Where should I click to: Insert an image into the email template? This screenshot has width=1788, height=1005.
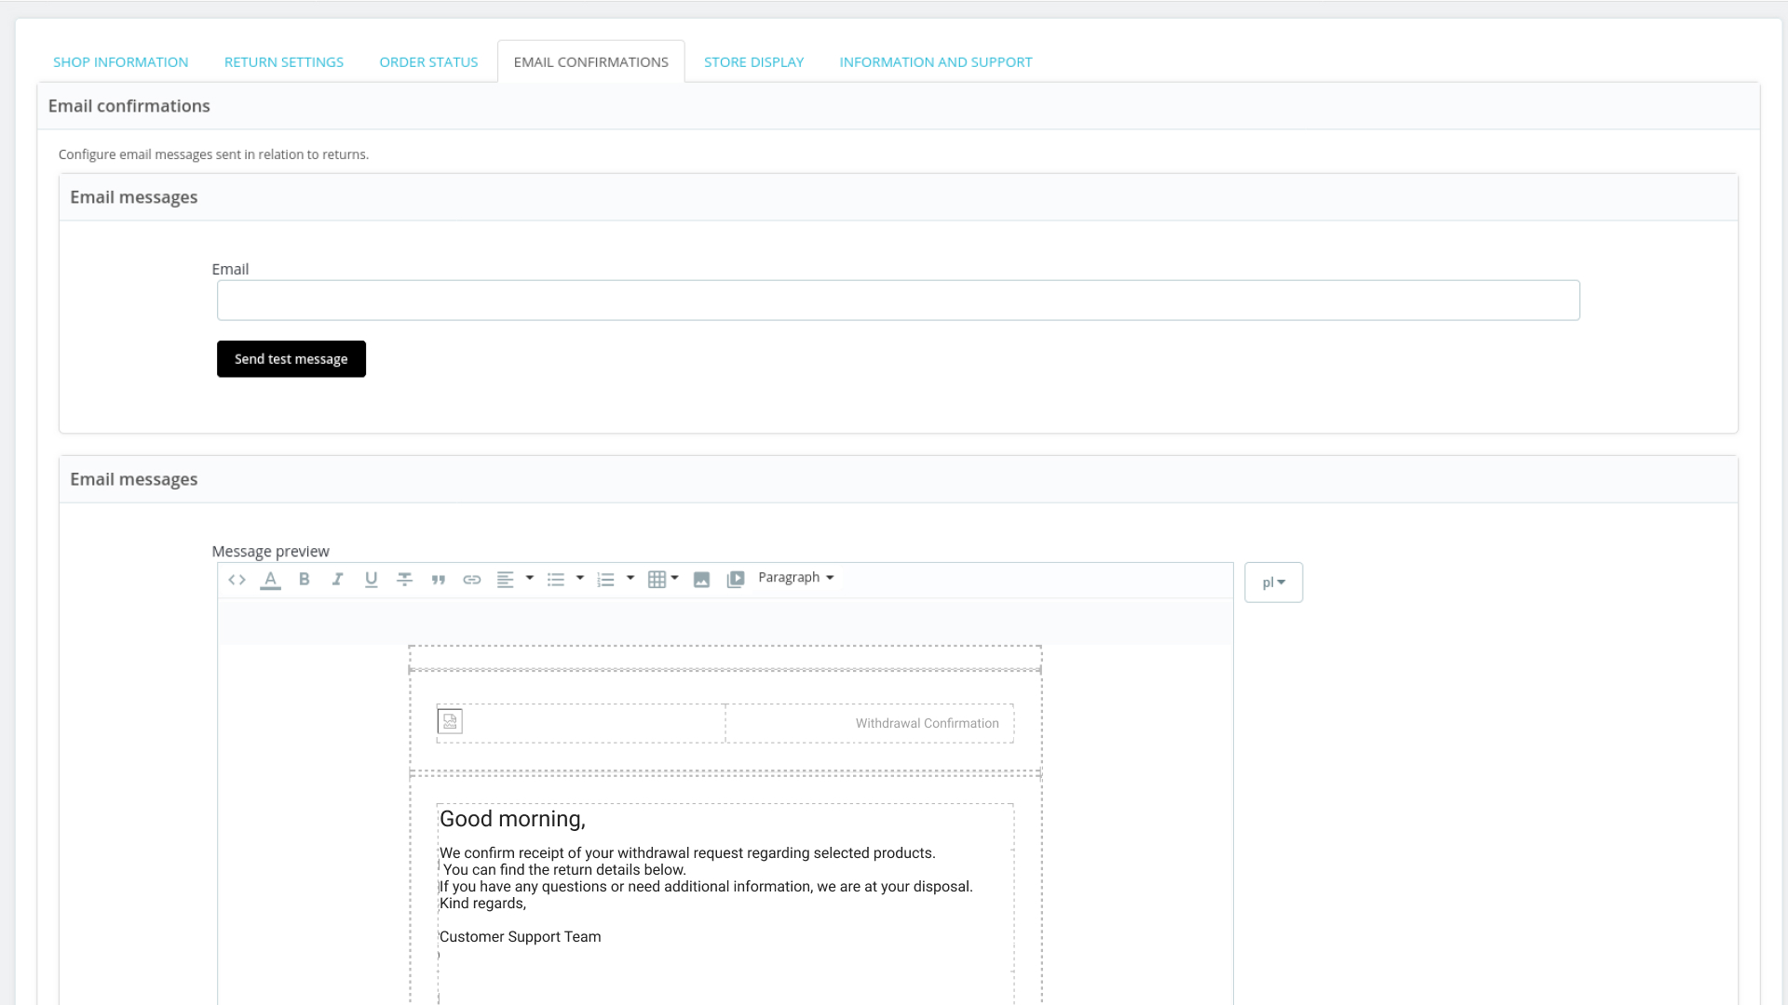pyautogui.click(x=701, y=579)
